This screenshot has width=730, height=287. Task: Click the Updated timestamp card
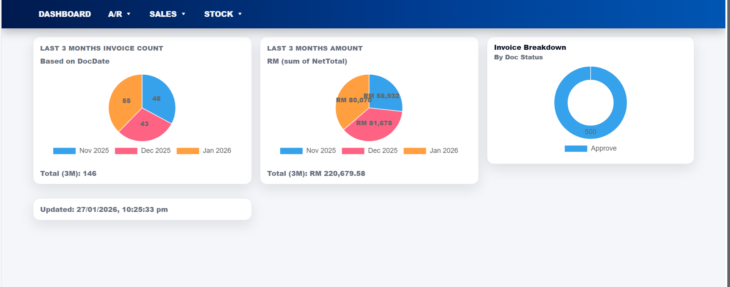142,209
